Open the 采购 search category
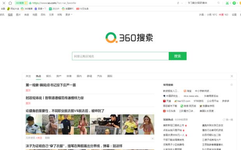 pos(59,15)
